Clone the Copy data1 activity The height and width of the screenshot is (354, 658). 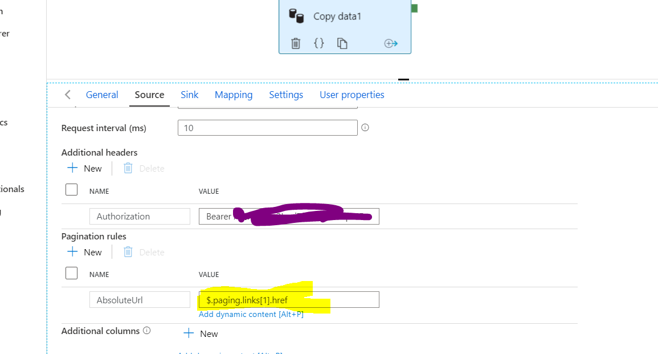tap(343, 43)
